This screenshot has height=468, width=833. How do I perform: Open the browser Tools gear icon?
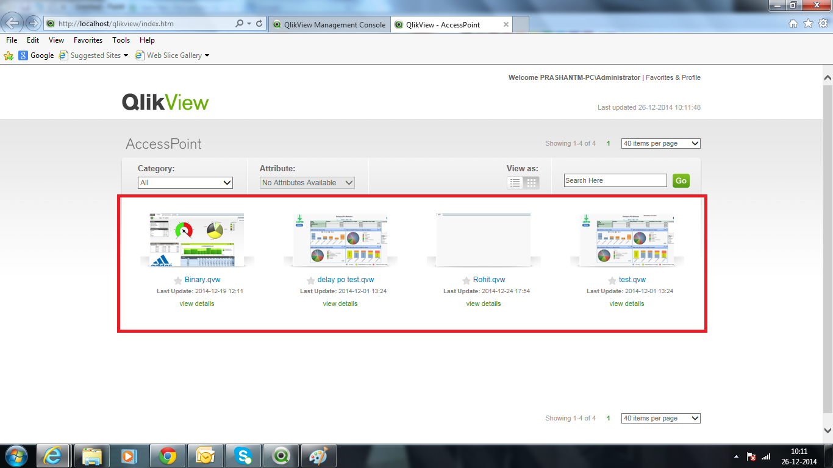click(x=823, y=24)
